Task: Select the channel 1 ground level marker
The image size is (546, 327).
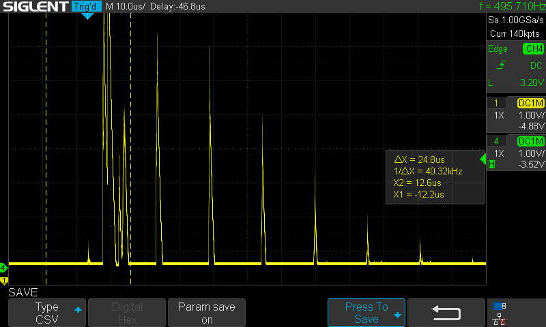Action: coord(4,281)
